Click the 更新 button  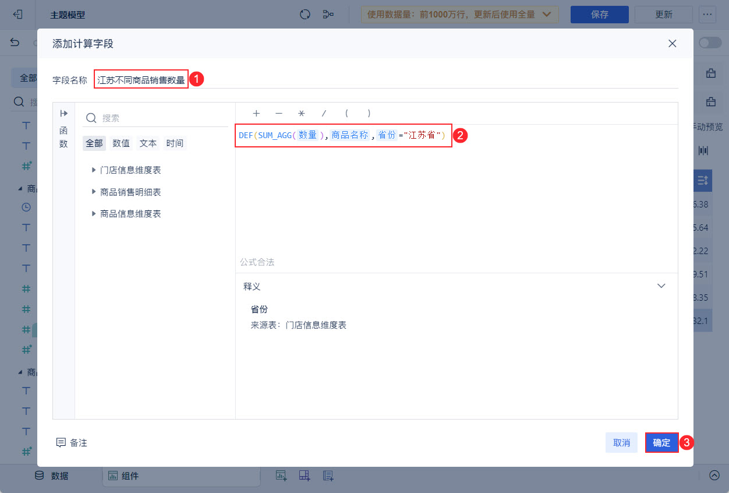point(664,15)
